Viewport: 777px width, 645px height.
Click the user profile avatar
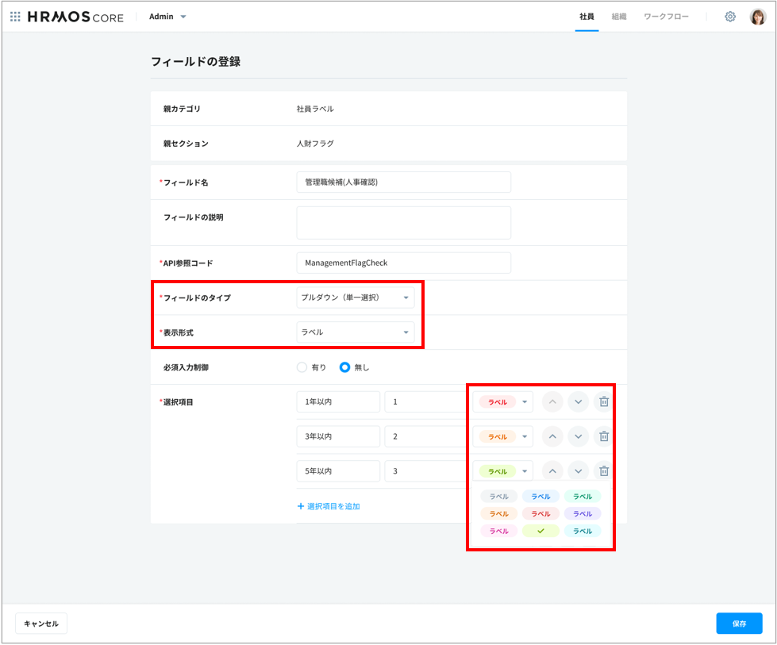pyautogui.click(x=757, y=17)
